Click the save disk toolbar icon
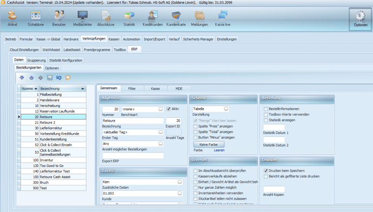This screenshot has width=373, height=212. 50,78
